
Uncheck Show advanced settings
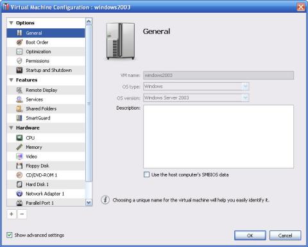(10, 235)
